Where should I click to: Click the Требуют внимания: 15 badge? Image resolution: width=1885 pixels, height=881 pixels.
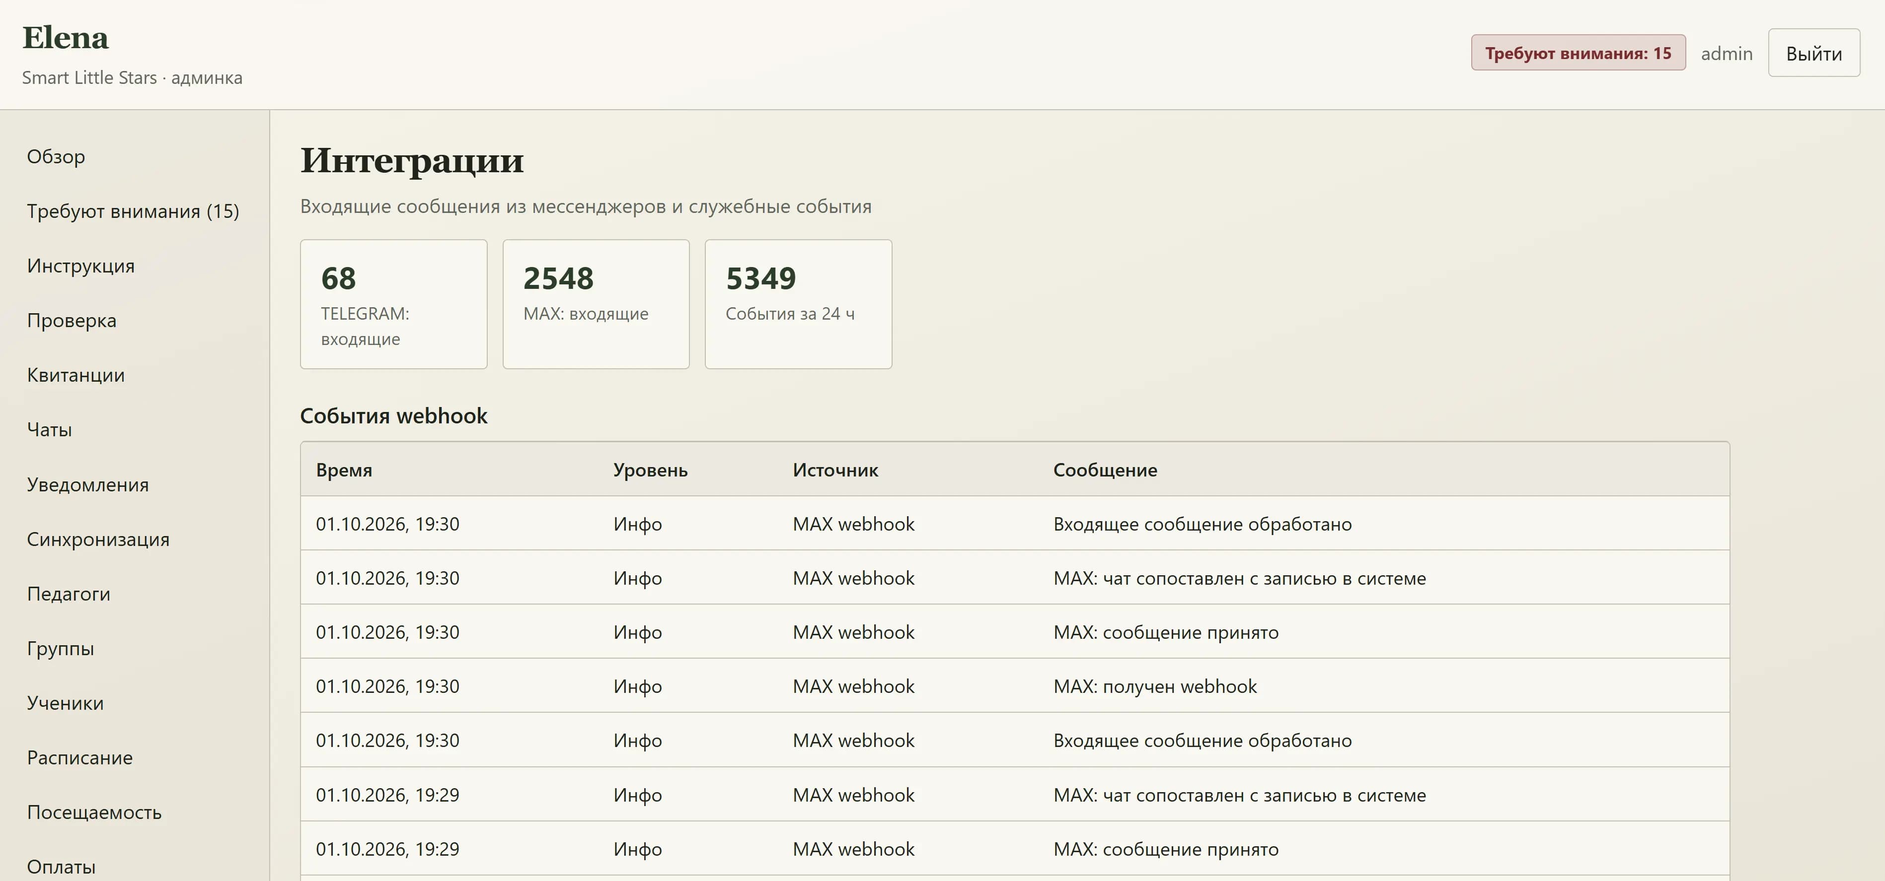pos(1579,53)
